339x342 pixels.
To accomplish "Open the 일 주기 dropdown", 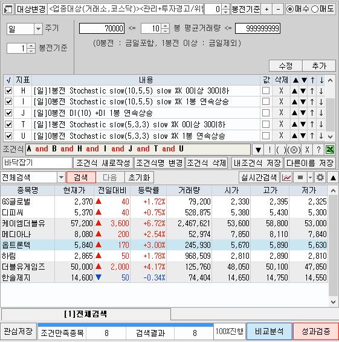I will (38, 29).
